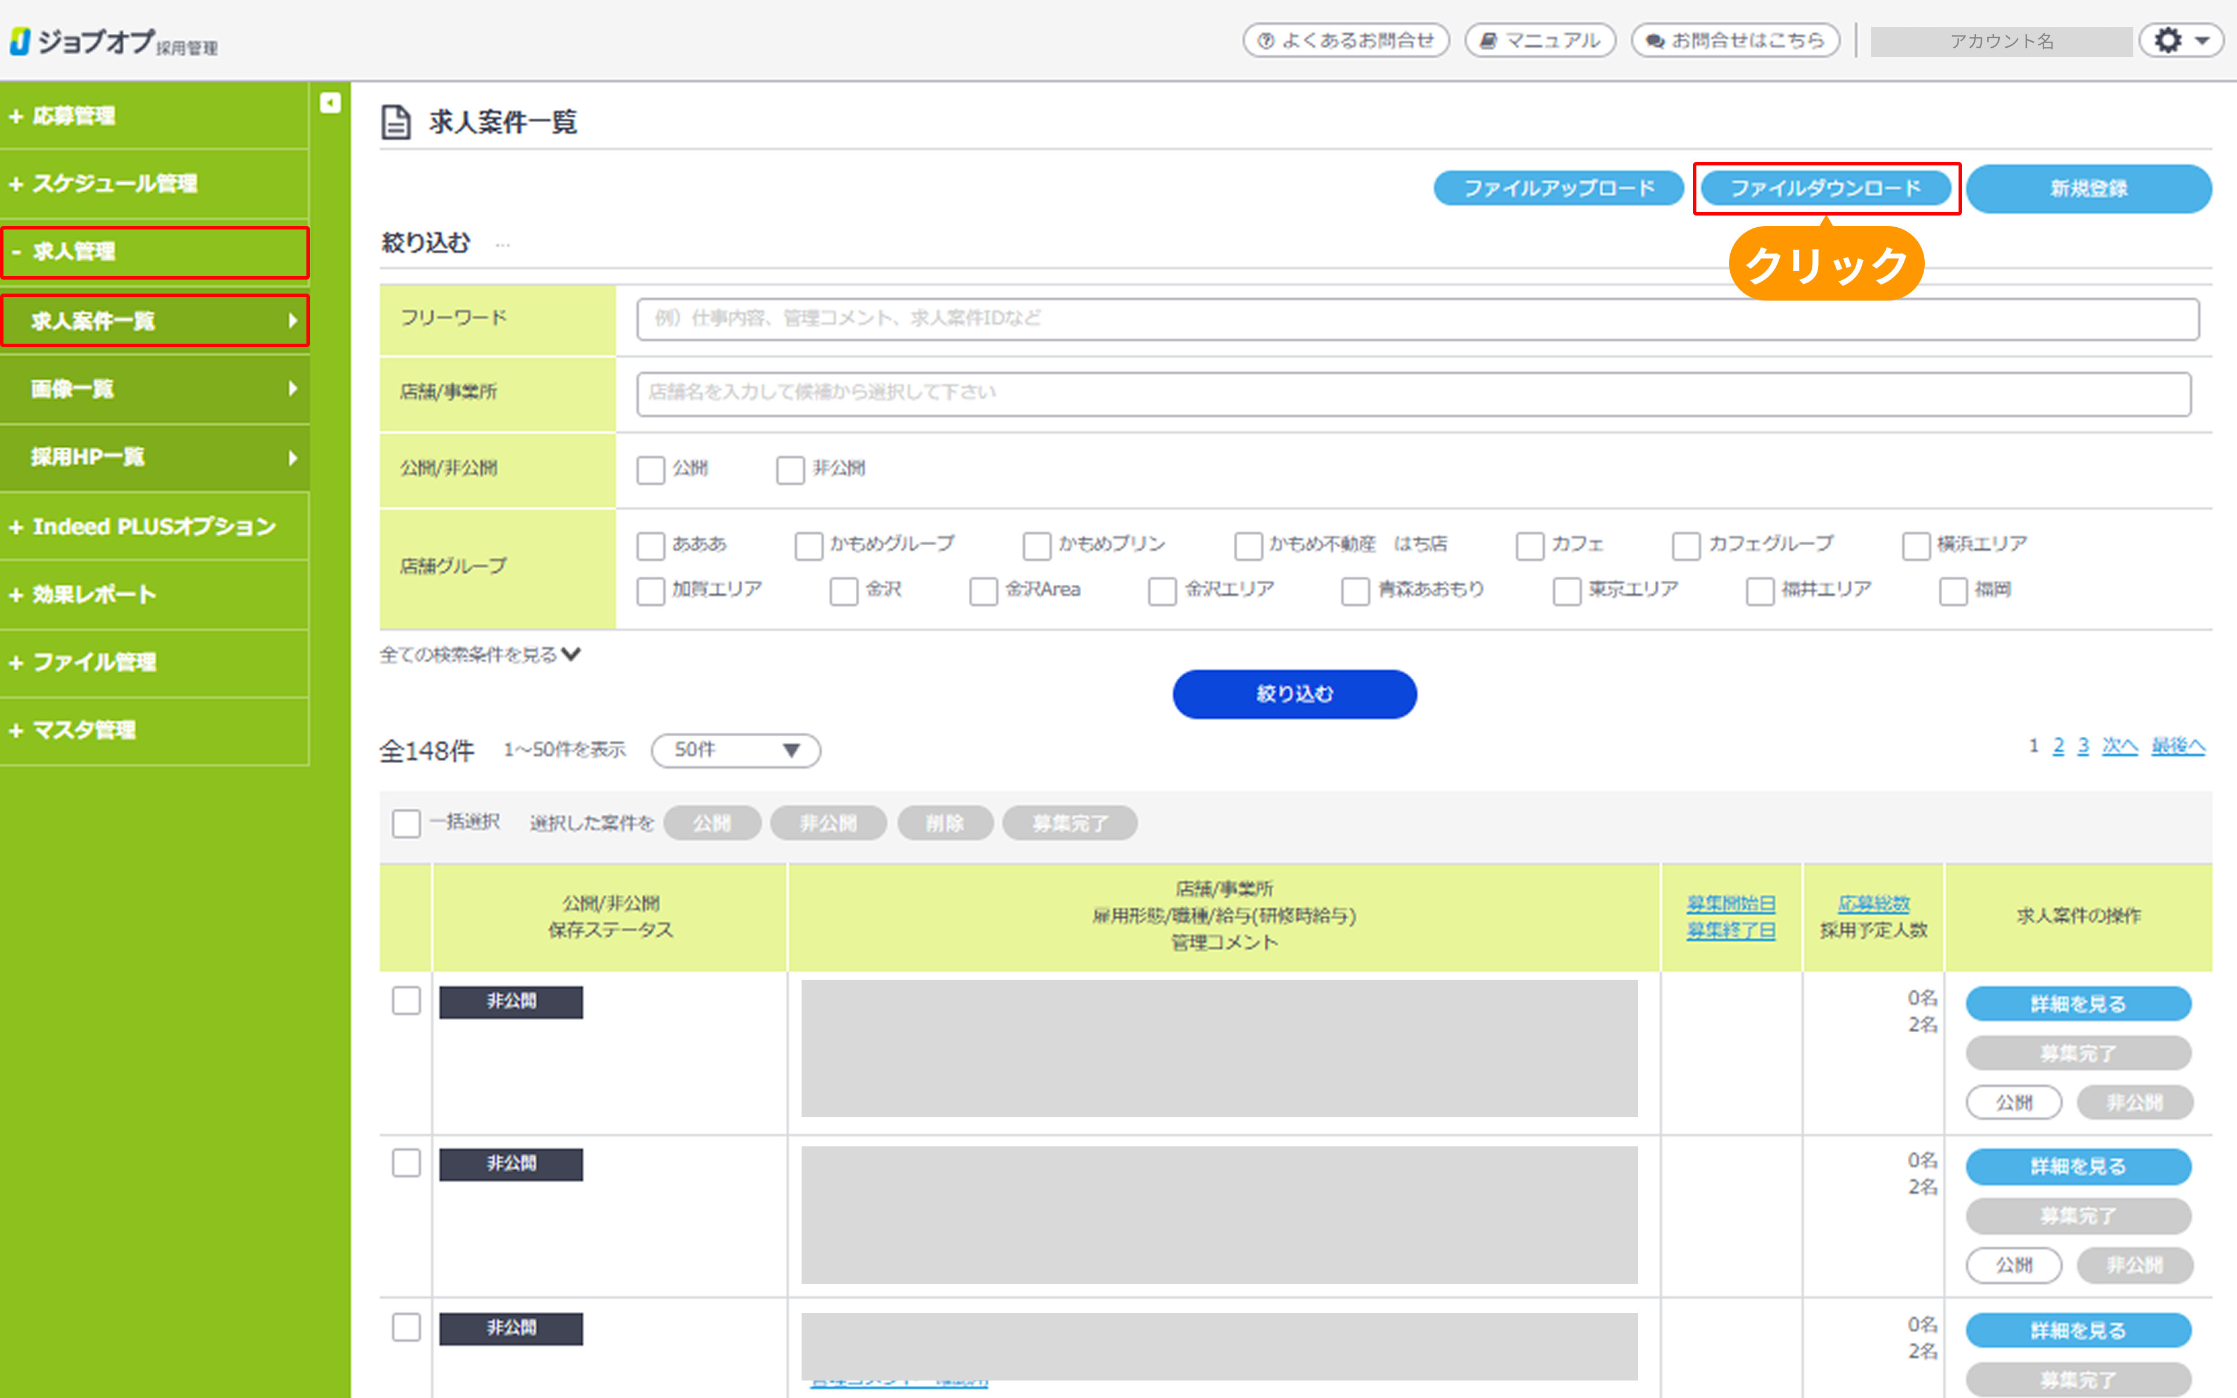Focus the フリーワード search input field
Screen dimensions: 2237x1398
[x=1417, y=319]
